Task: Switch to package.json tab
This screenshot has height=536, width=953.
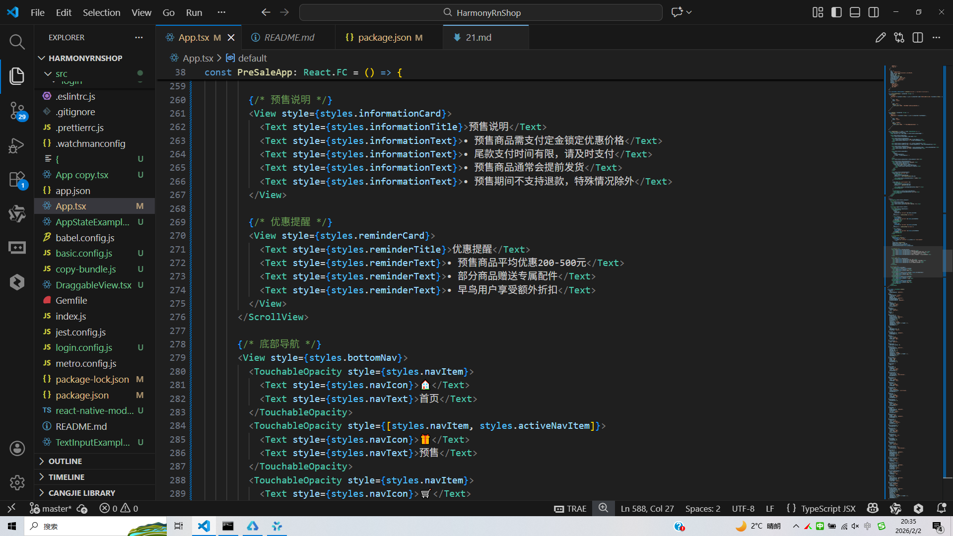Action: coord(384,38)
